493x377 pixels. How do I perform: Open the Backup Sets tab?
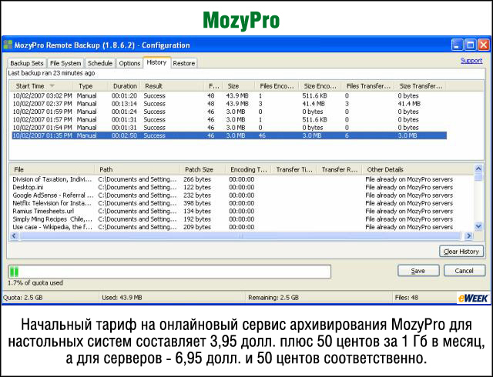tap(27, 63)
